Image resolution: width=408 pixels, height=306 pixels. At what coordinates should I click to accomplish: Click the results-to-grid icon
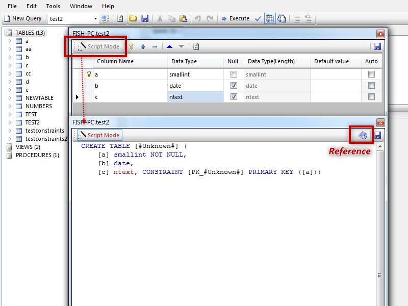coord(270,18)
